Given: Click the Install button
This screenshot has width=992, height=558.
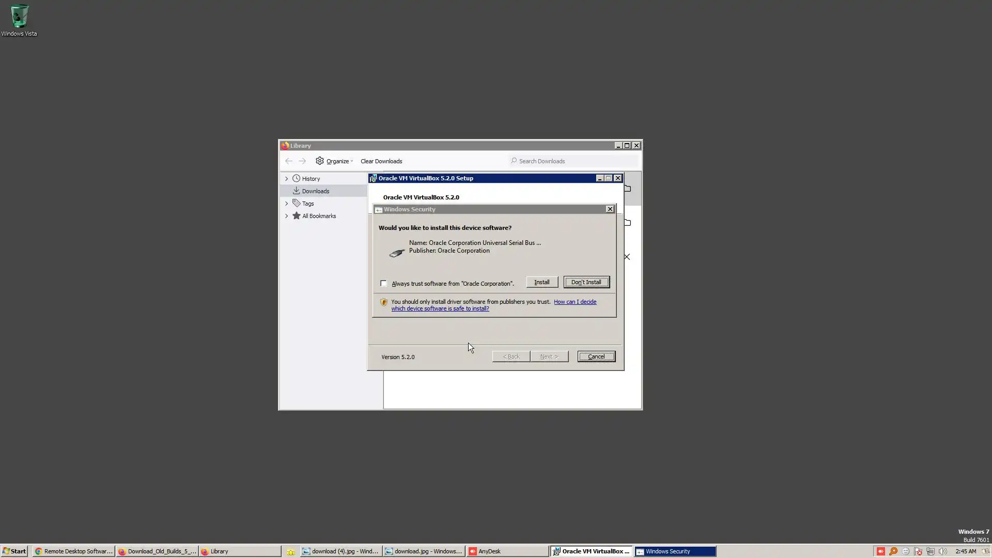Looking at the screenshot, I should coord(541,282).
